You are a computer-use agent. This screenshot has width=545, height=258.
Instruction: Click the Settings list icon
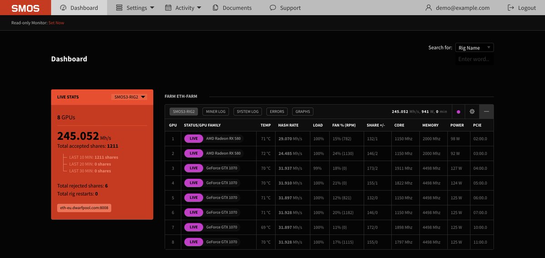click(119, 8)
